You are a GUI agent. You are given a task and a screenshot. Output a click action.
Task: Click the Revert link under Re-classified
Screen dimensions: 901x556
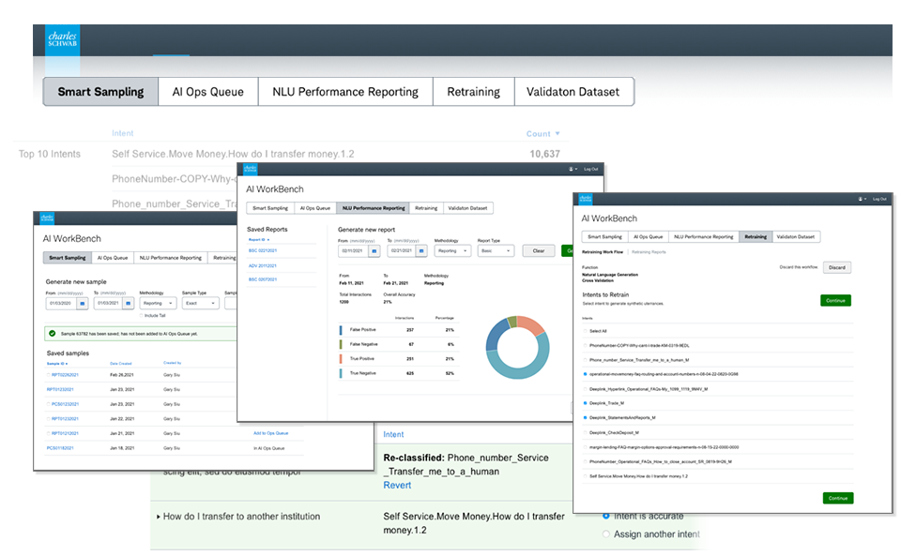pyautogui.click(x=397, y=485)
